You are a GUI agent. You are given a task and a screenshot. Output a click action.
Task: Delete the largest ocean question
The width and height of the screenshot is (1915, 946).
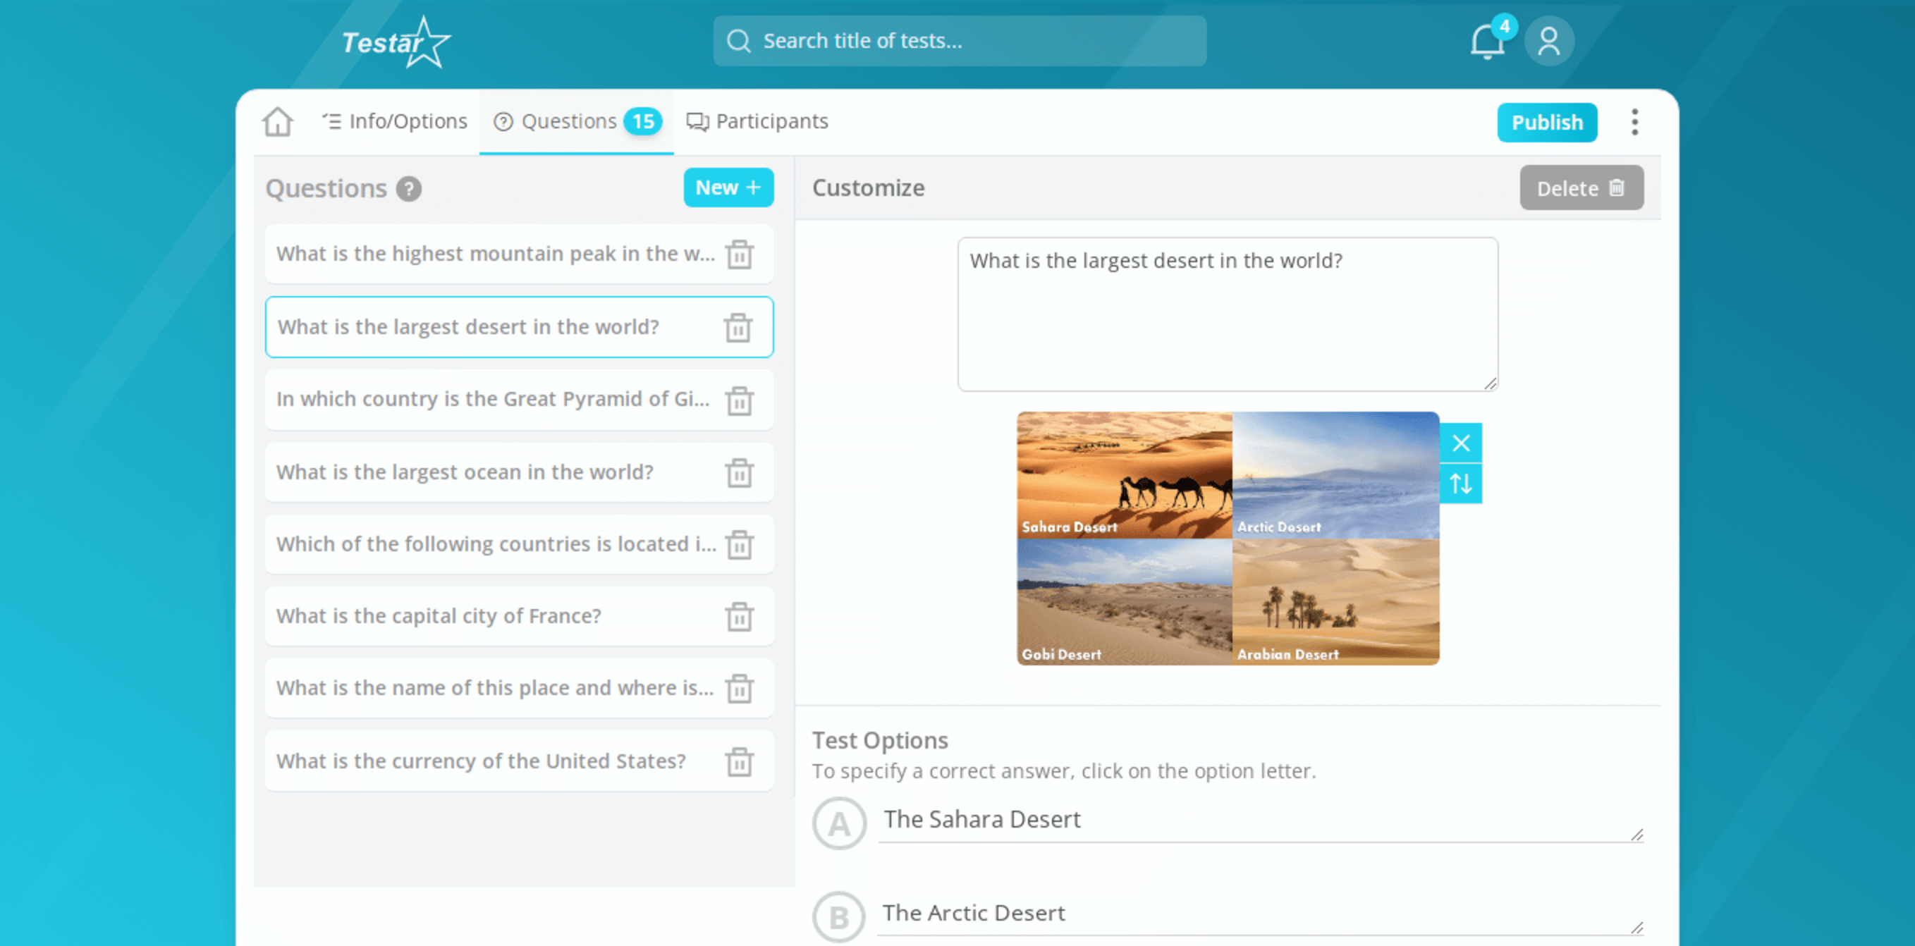pyautogui.click(x=739, y=472)
